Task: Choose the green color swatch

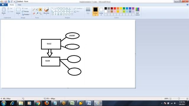Action: pos(124,8)
